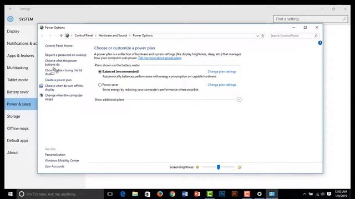The image size is (355, 199).
Task: Click the Settings gear icon beside SYSTEM
Action: click(x=11, y=19)
